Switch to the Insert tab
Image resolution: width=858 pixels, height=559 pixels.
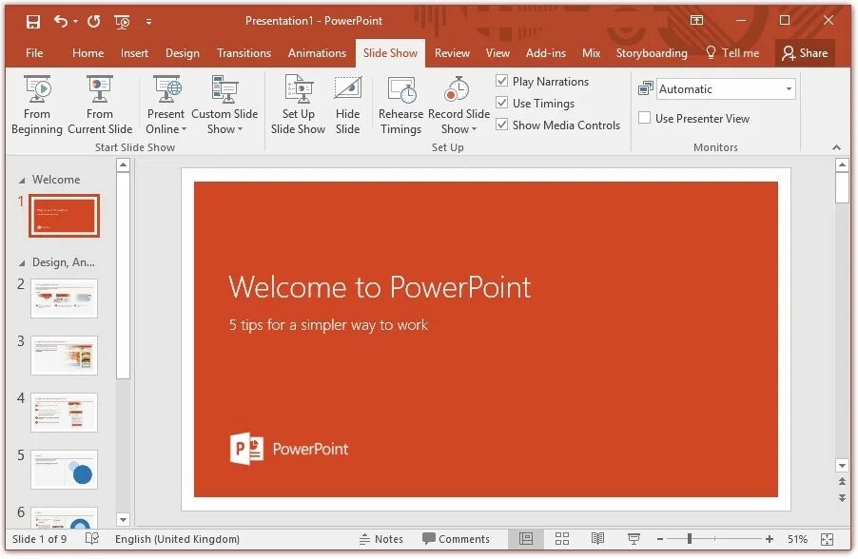(x=135, y=53)
